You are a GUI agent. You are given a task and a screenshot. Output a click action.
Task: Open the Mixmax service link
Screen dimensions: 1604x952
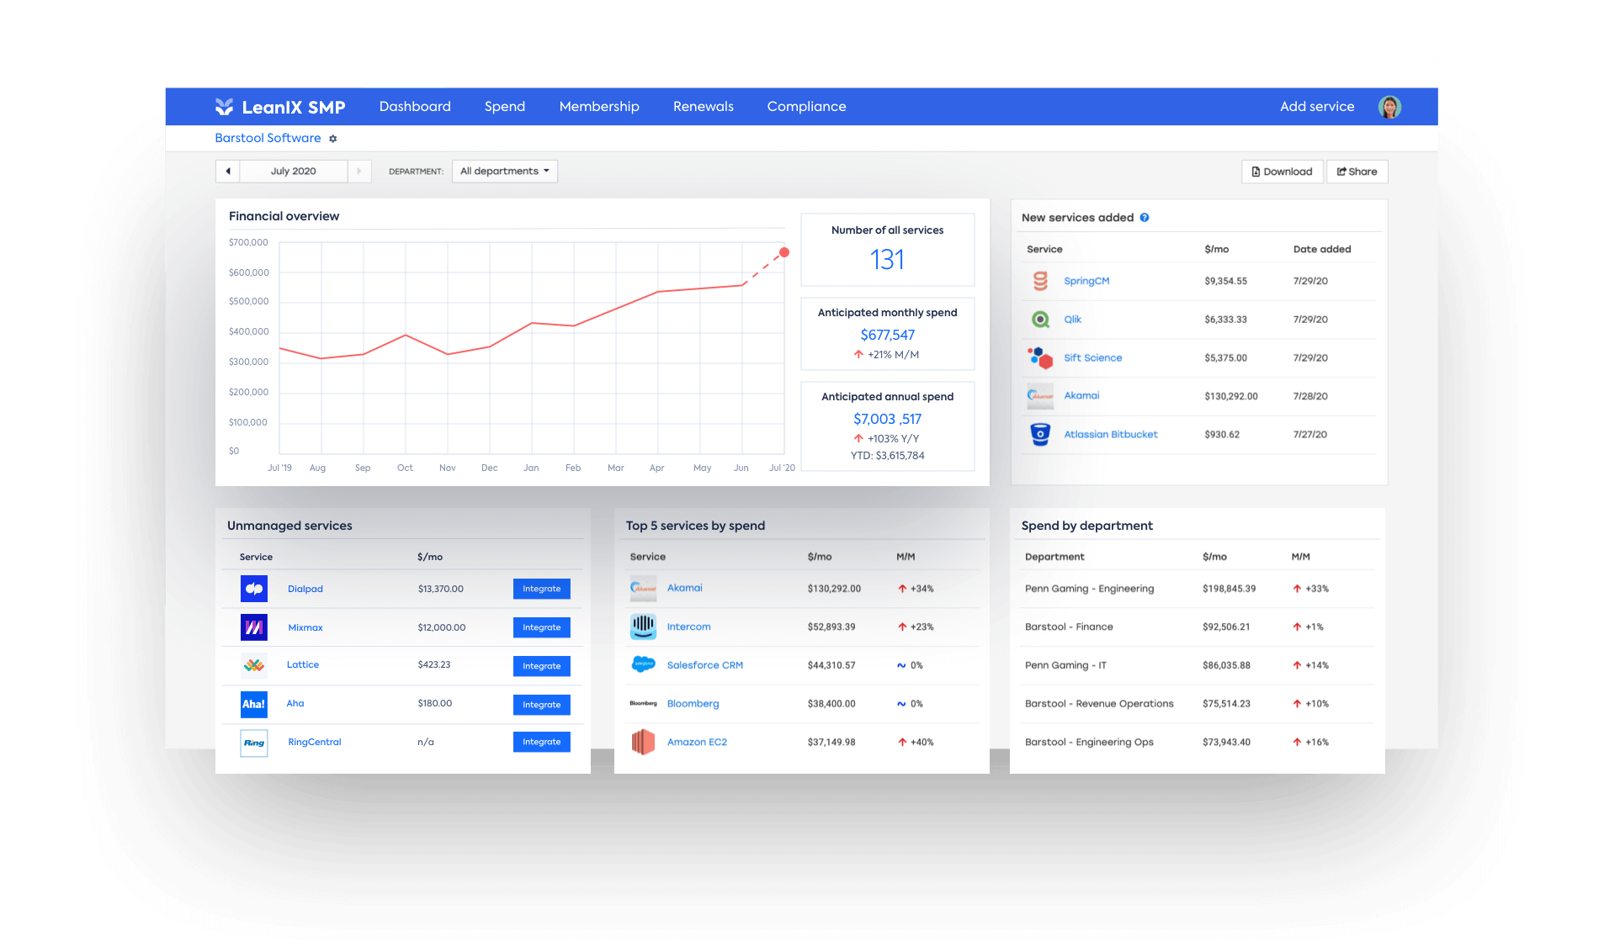coord(305,627)
